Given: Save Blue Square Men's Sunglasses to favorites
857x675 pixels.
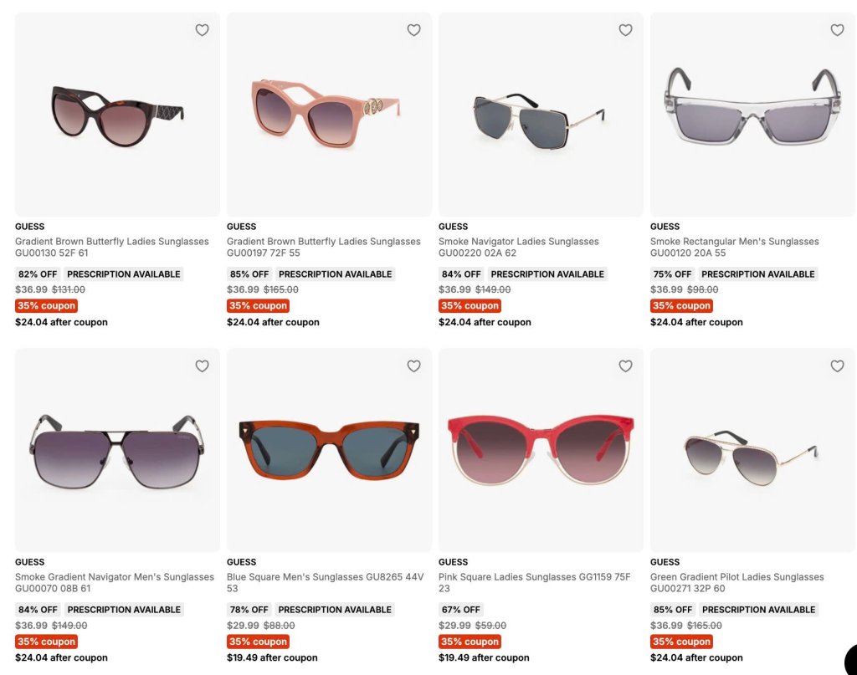Looking at the screenshot, I should click(413, 366).
